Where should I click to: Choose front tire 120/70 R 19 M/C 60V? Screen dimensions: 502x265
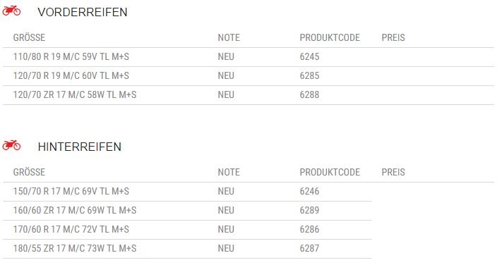pos(71,75)
